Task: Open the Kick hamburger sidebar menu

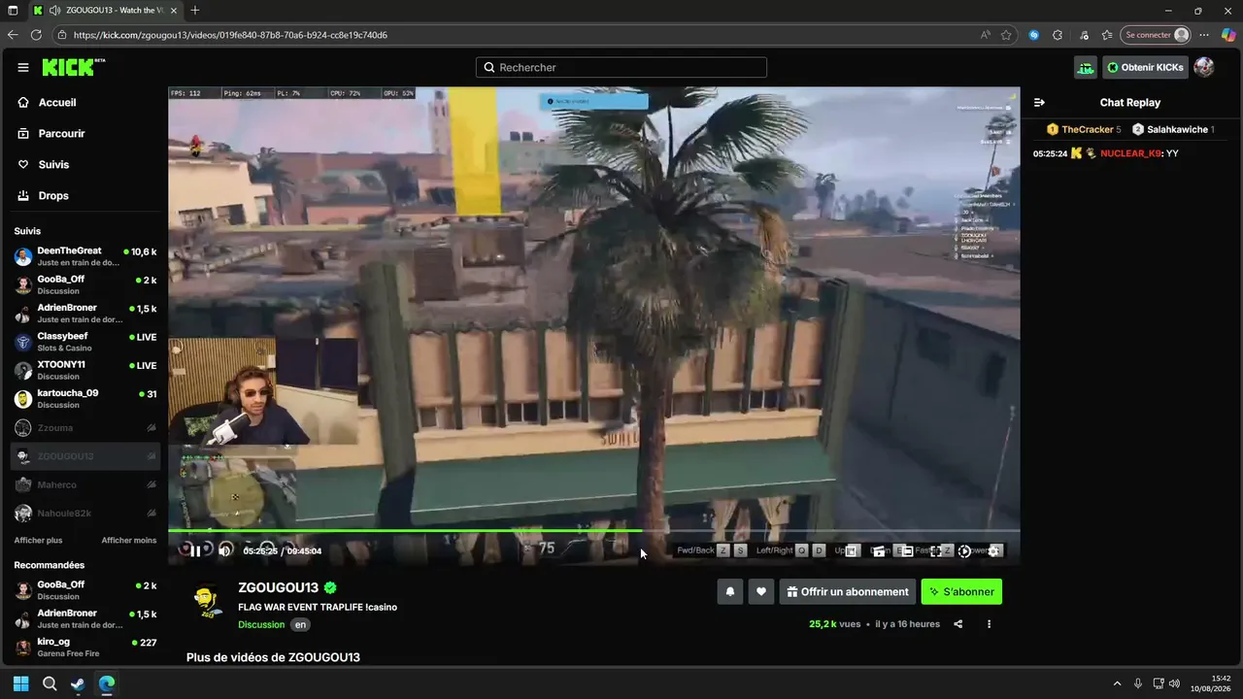Action: (23, 68)
